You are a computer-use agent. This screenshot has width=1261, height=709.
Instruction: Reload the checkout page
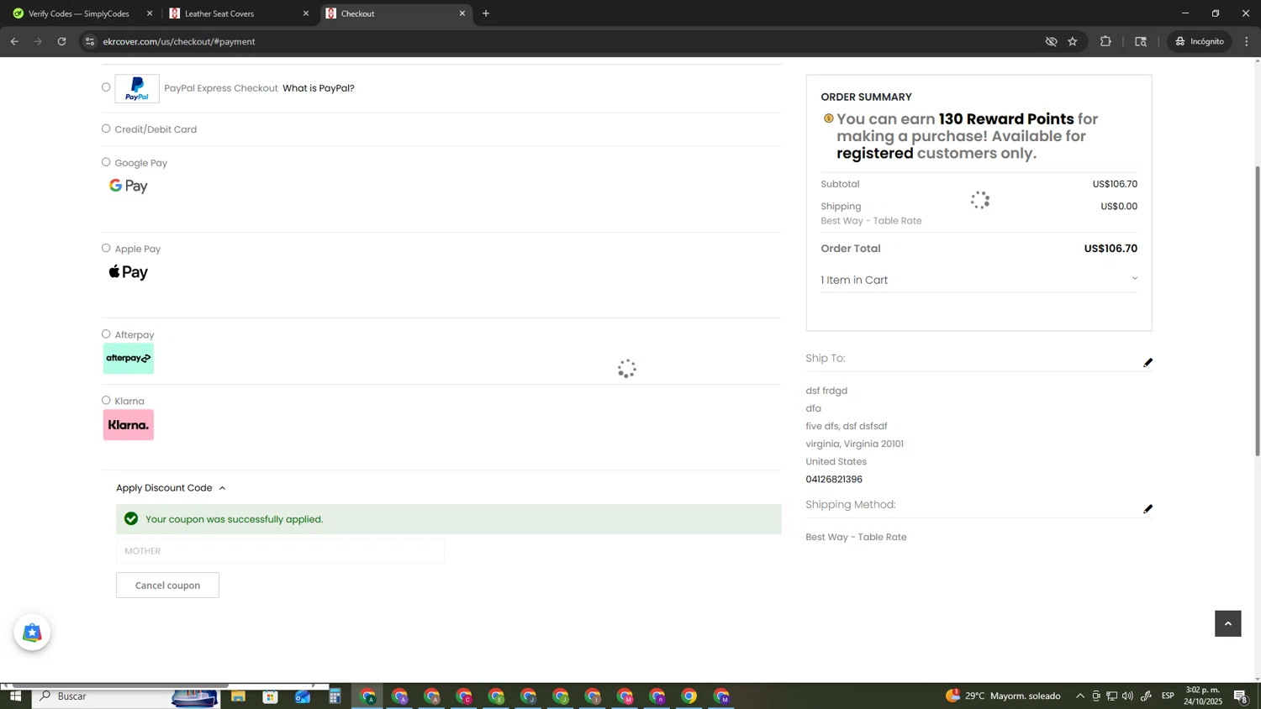pos(61,41)
